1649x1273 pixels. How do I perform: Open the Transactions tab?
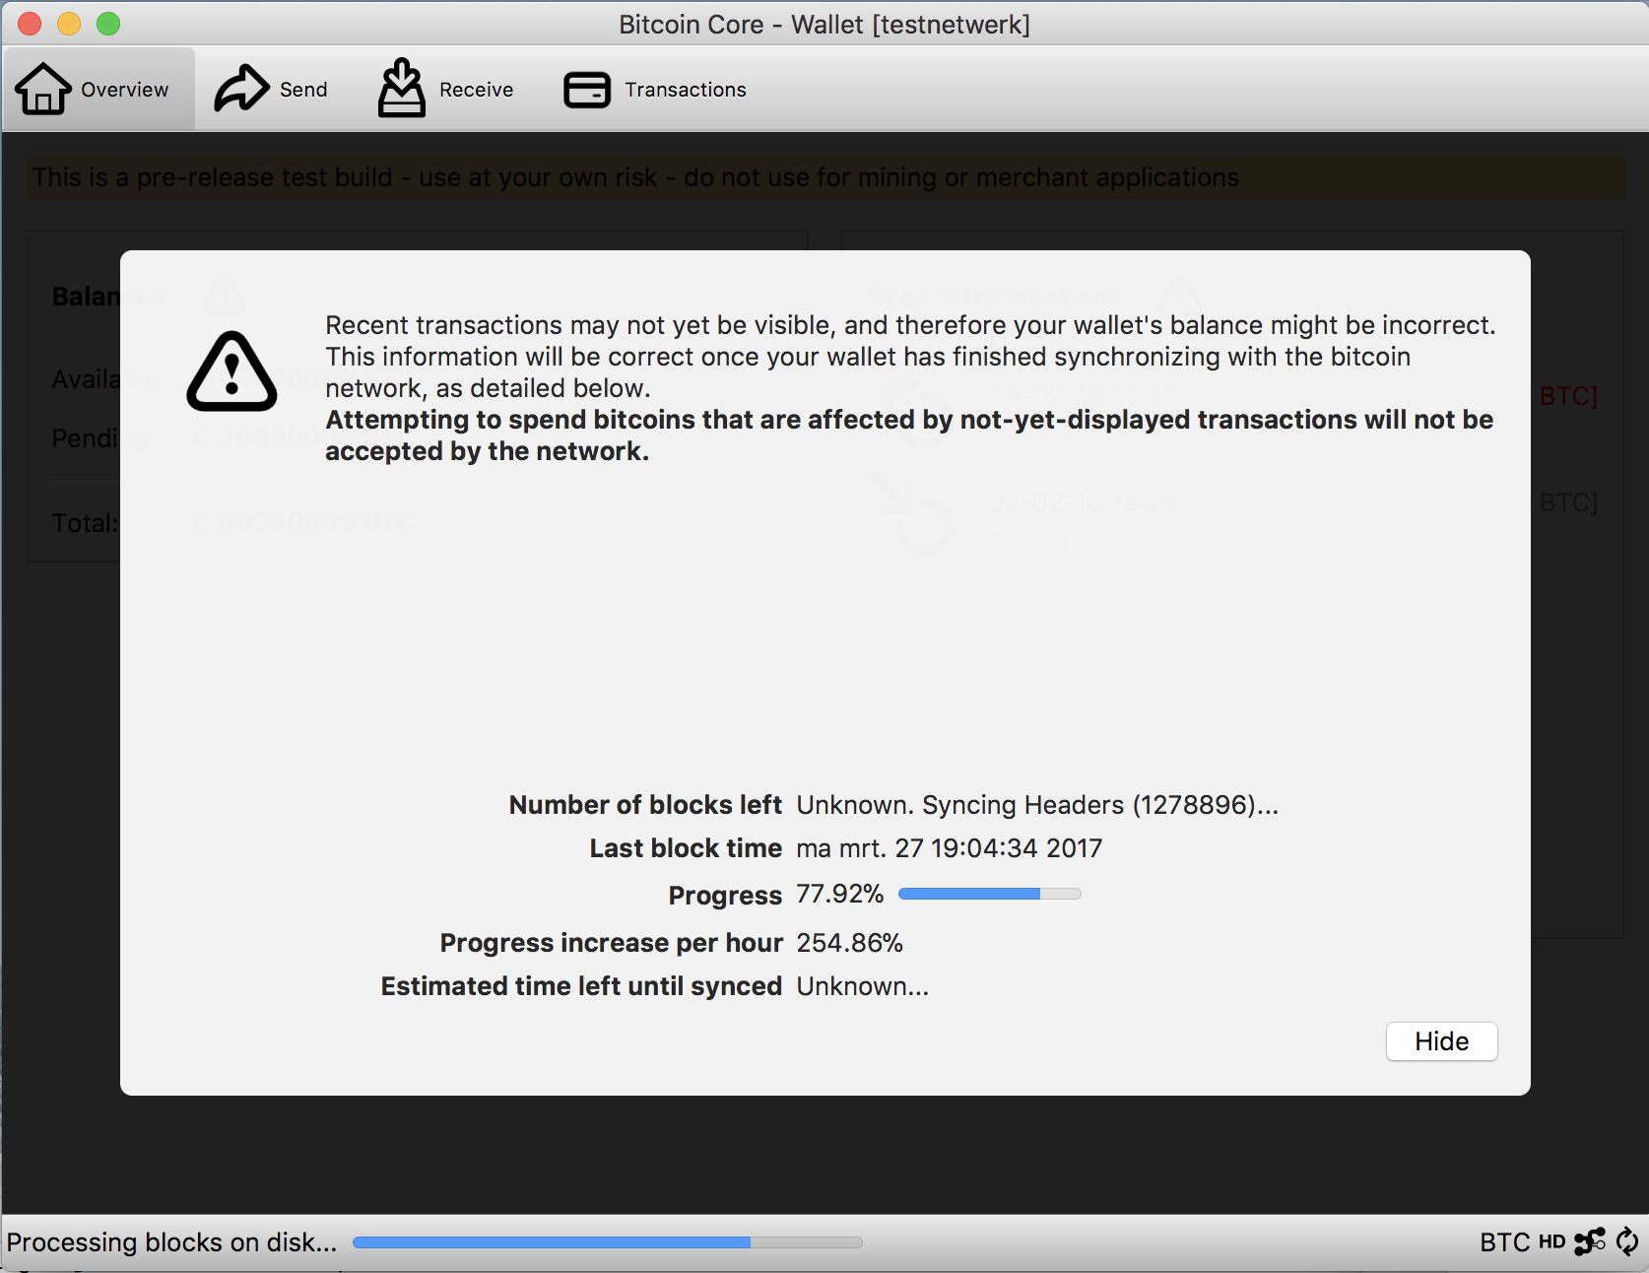coord(655,90)
